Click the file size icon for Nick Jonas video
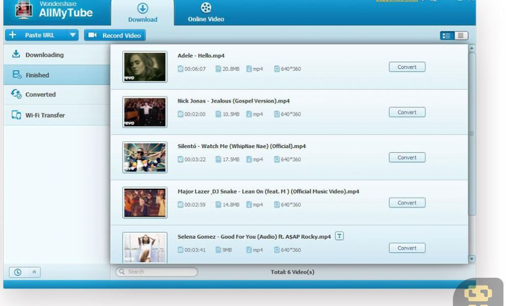The image size is (506, 306). tap(219, 114)
